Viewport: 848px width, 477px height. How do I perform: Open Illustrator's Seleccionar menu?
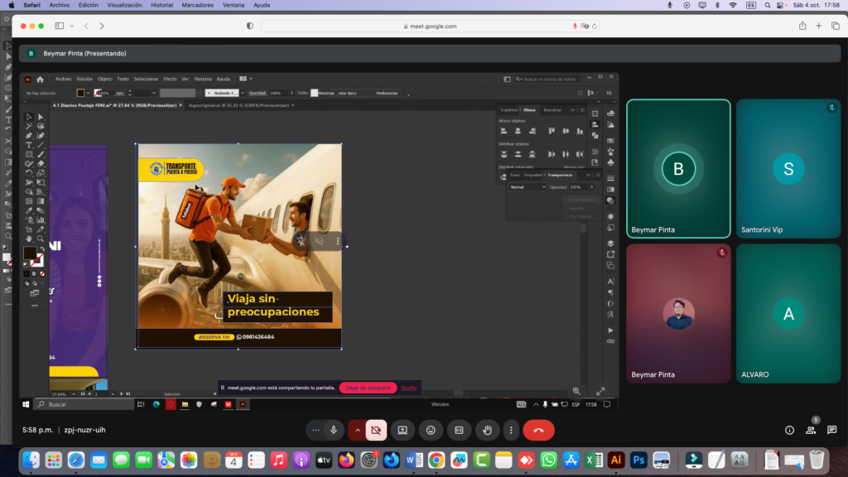(146, 79)
